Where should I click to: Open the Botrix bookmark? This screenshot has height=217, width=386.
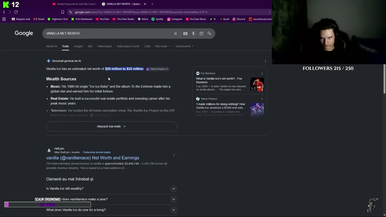point(143,19)
